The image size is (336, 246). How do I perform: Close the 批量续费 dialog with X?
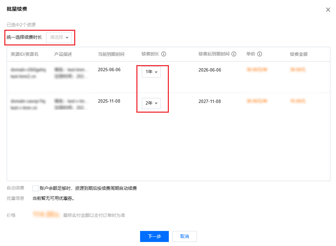pyautogui.click(x=328, y=10)
